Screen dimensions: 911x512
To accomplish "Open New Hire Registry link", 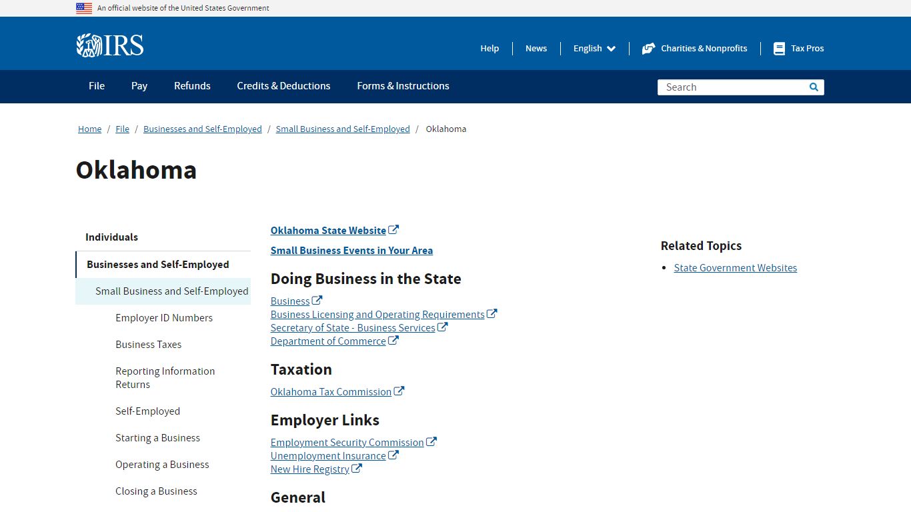I will [310, 469].
